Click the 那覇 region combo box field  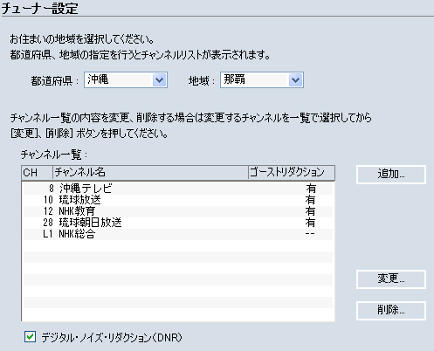click(262, 80)
